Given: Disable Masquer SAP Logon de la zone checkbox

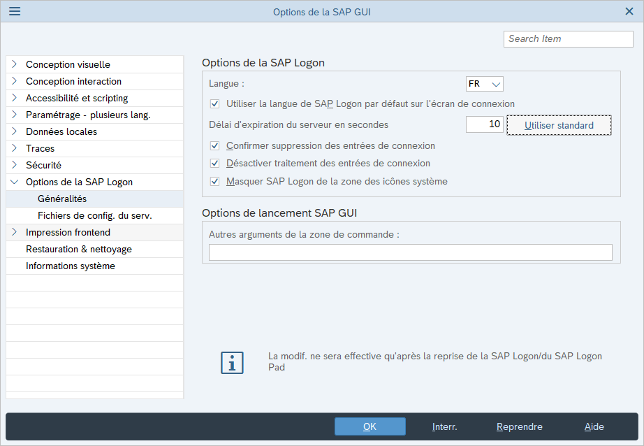Looking at the screenshot, I should point(214,181).
